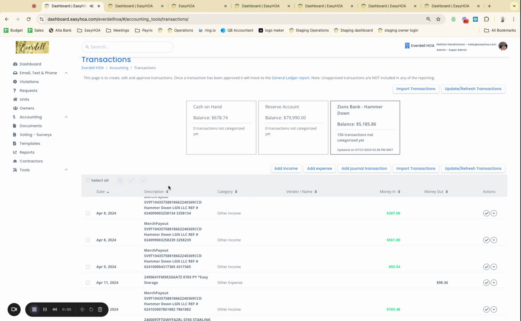Click the bulk edit pencil icon
This screenshot has width=521, height=321.
pyautogui.click(x=131, y=180)
